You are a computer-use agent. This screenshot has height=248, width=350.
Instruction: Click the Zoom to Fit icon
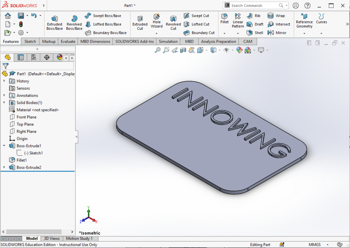[158, 50]
